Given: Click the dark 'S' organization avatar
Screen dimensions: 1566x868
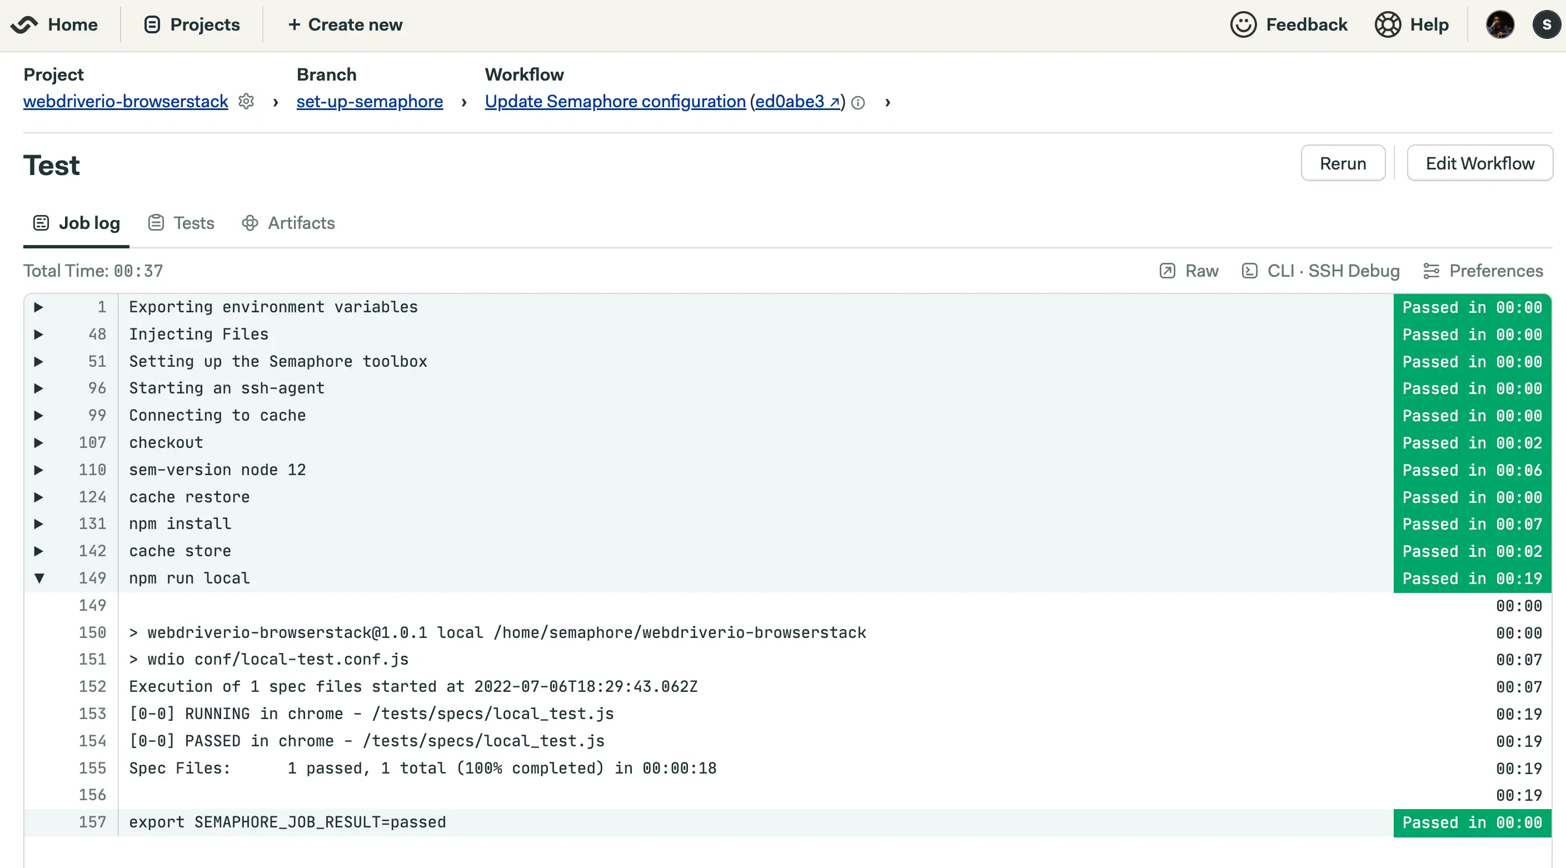Looking at the screenshot, I should coord(1546,25).
